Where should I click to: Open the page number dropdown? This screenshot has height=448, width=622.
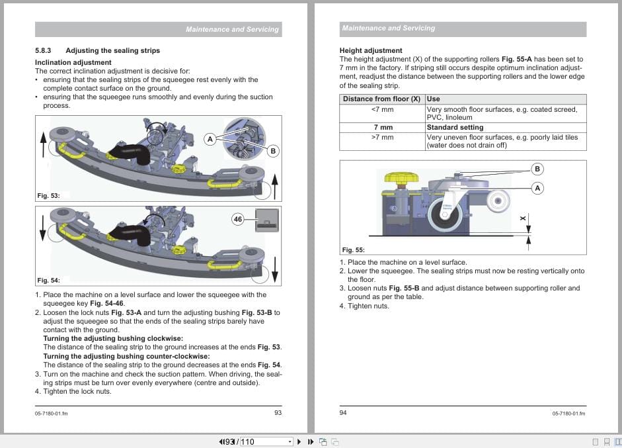click(289, 441)
